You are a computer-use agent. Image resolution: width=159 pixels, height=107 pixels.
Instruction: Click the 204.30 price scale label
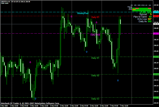(x=156, y=86)
